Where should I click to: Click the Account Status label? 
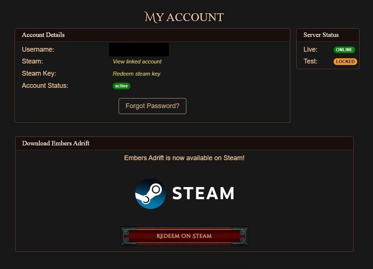[45, 86]
